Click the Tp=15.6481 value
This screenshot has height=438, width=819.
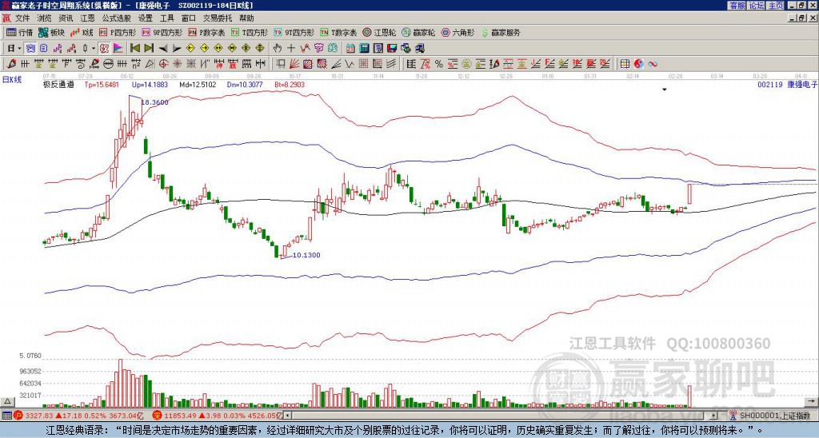tap(102, 84)
